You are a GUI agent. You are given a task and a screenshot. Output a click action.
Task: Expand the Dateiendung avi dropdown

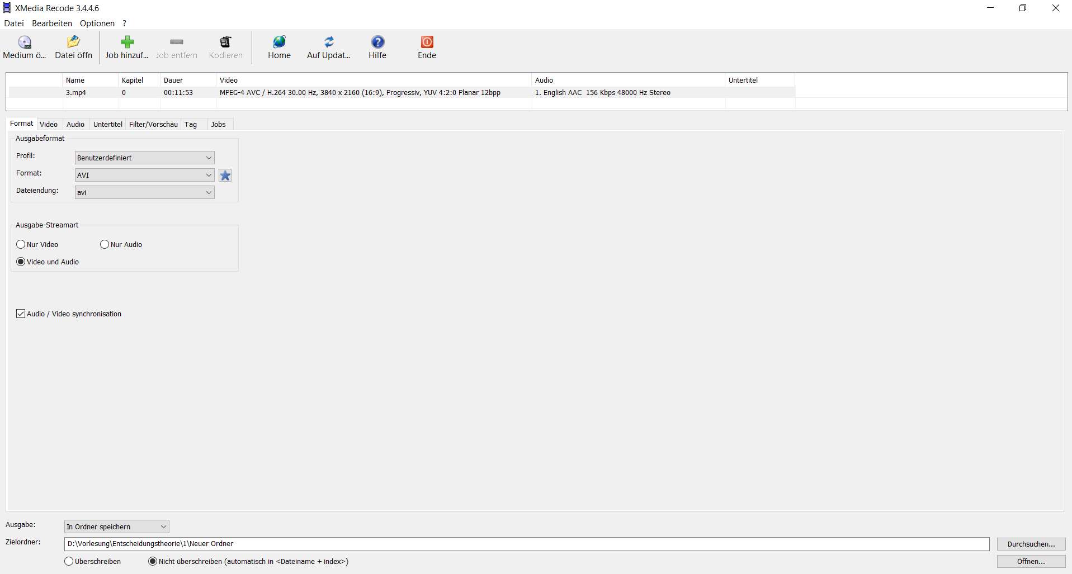(x=145, y=192)
